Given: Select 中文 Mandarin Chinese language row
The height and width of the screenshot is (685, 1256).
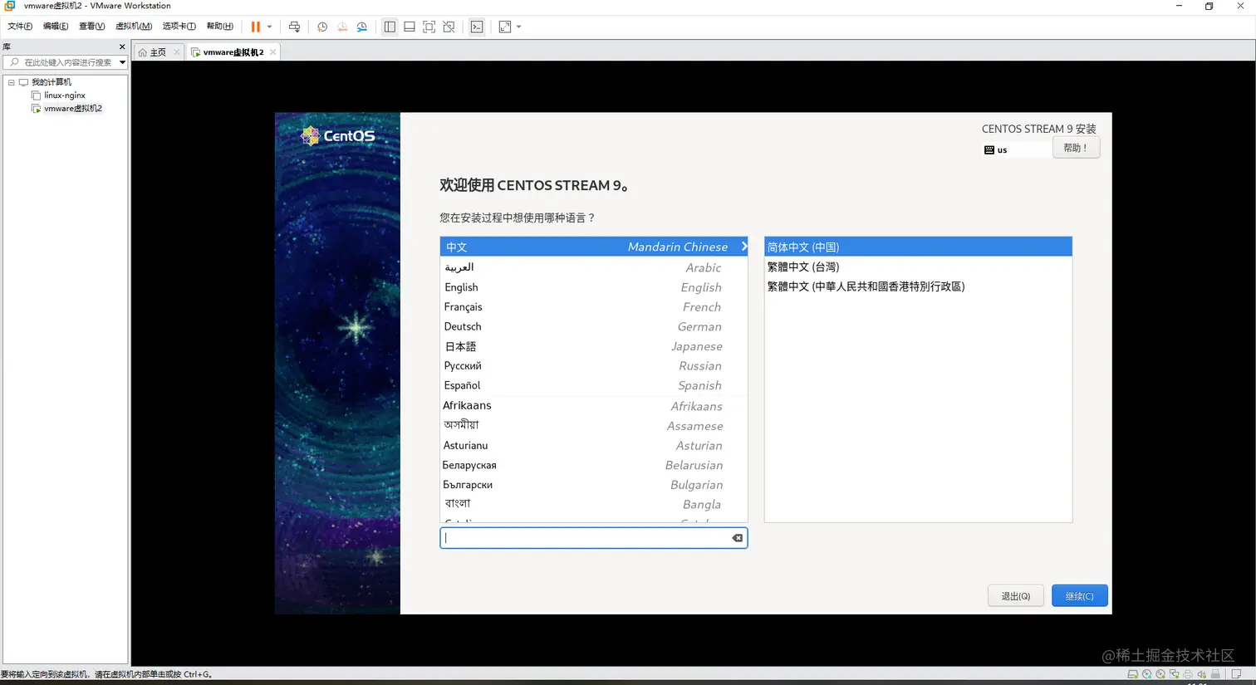Looking at the screenshot, I should [593, 247].
